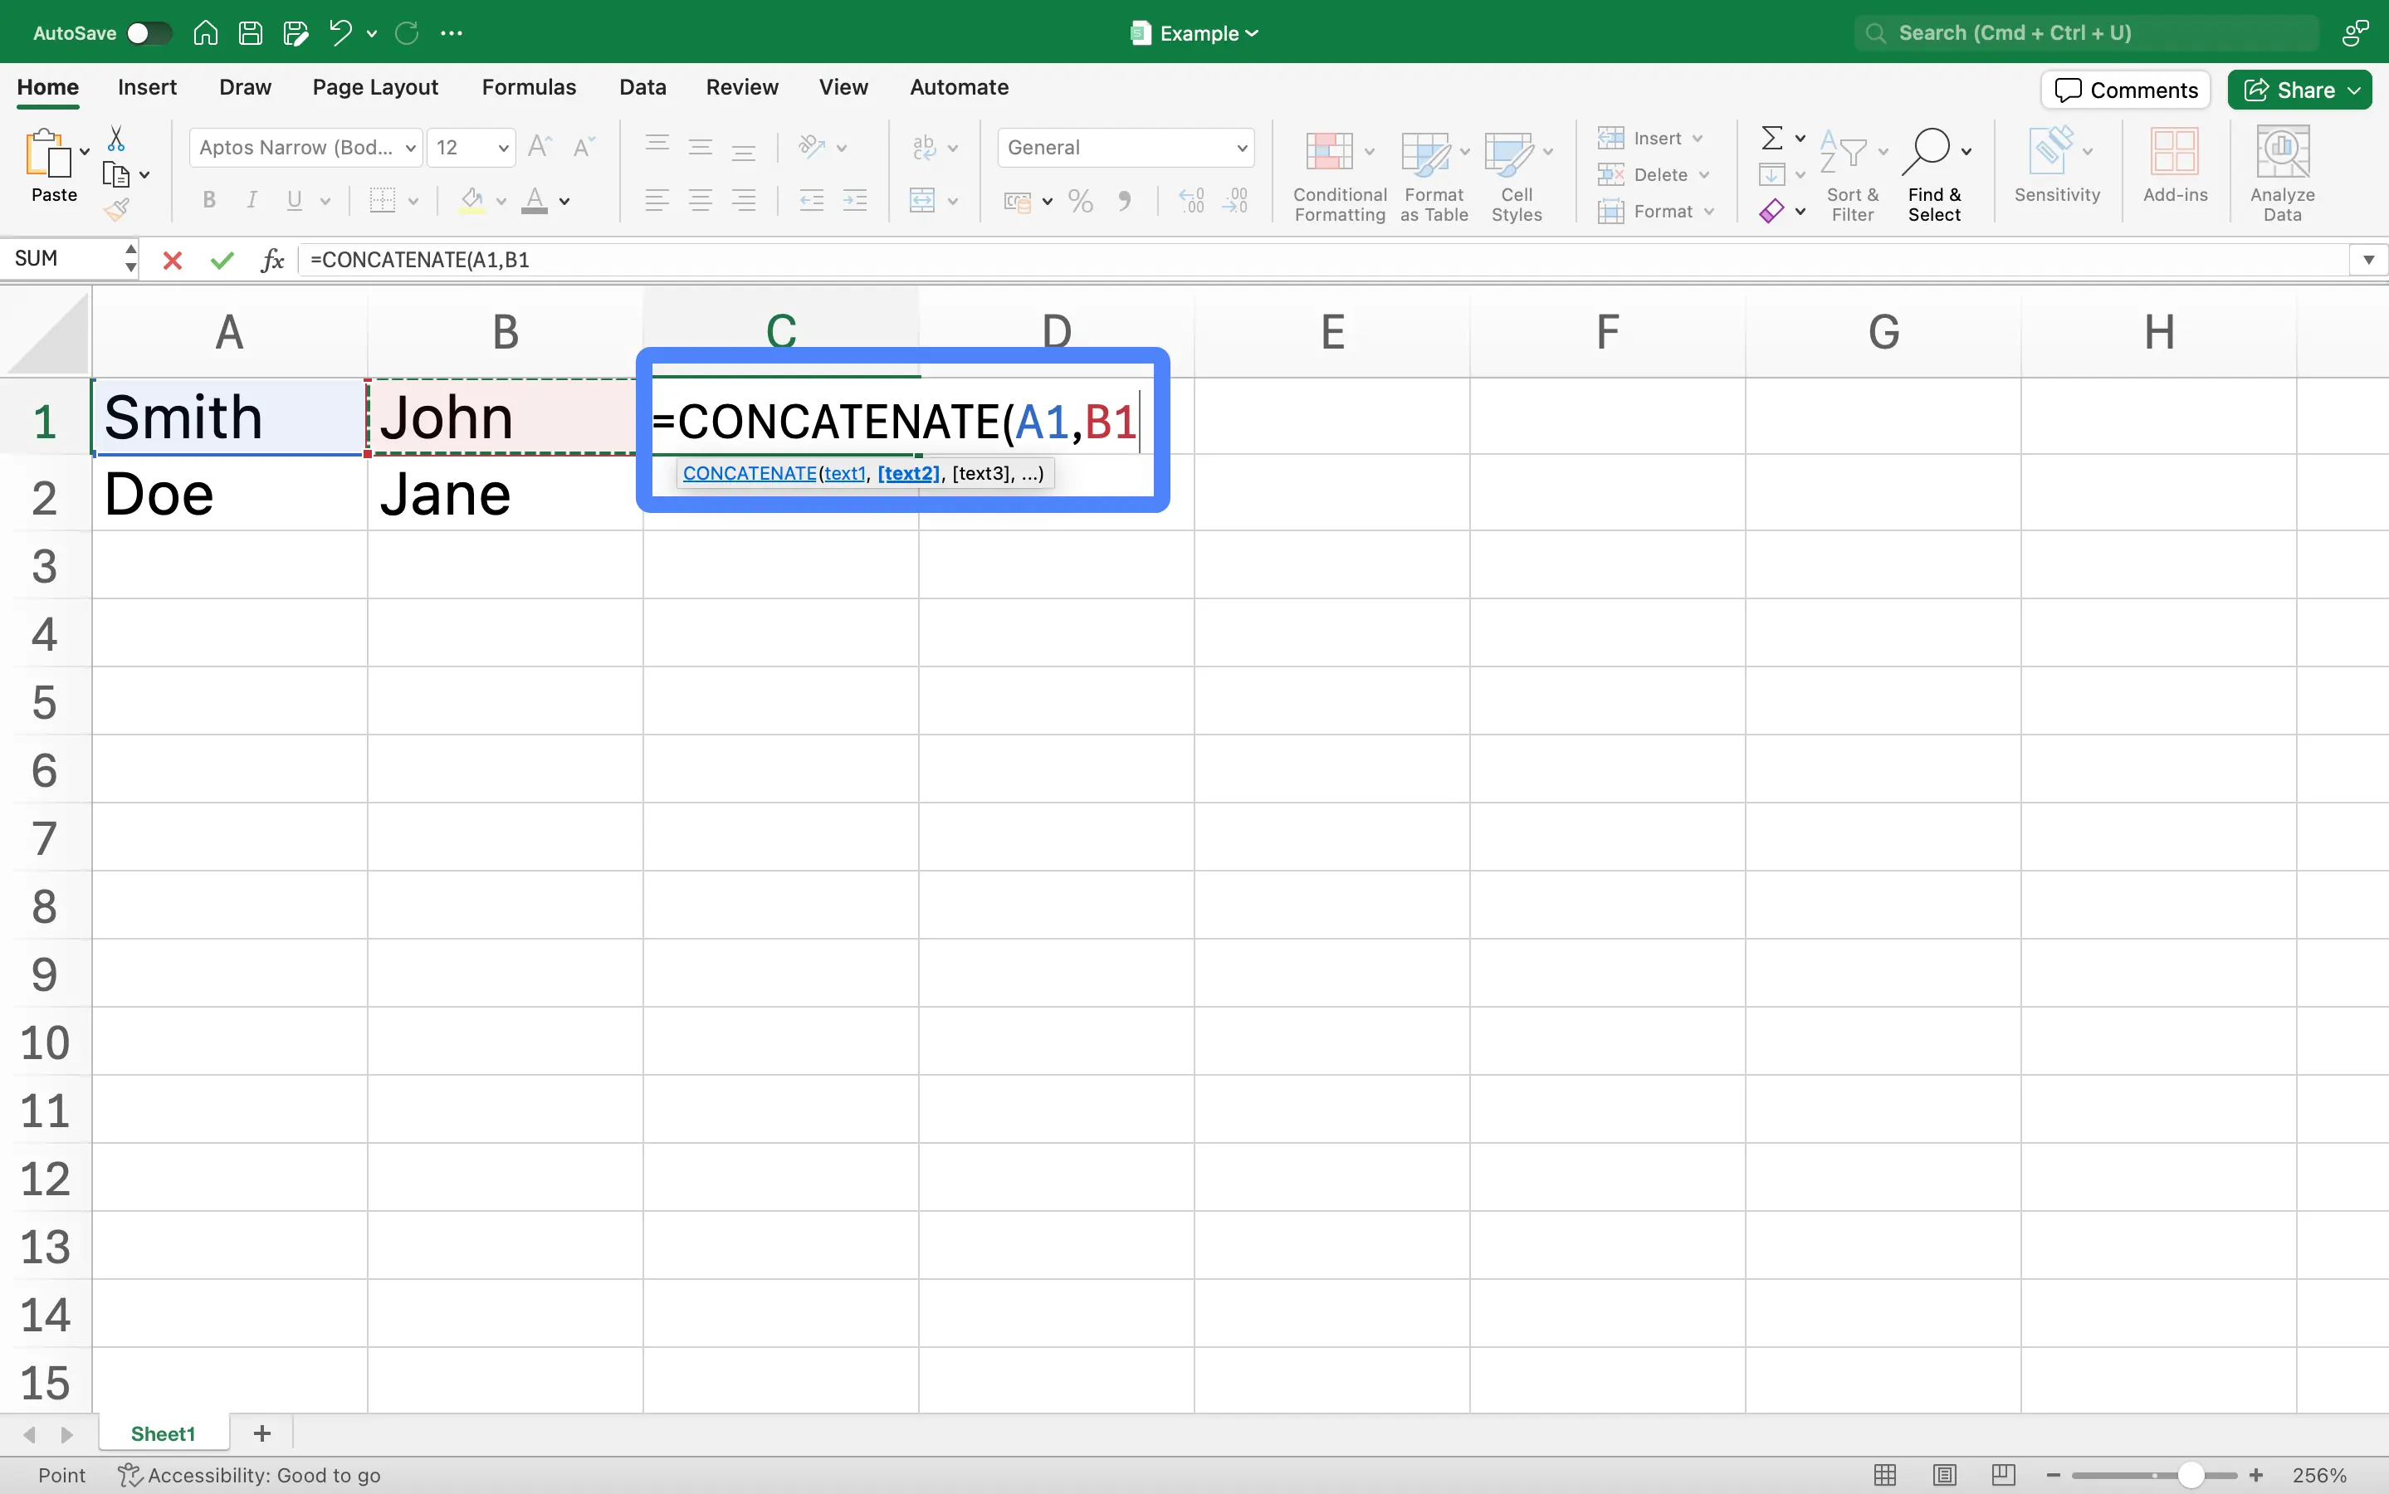Click the Cut scissors icon
Image resolution: width=2389 pixels, height=1494 pixels.
point(115,139)
